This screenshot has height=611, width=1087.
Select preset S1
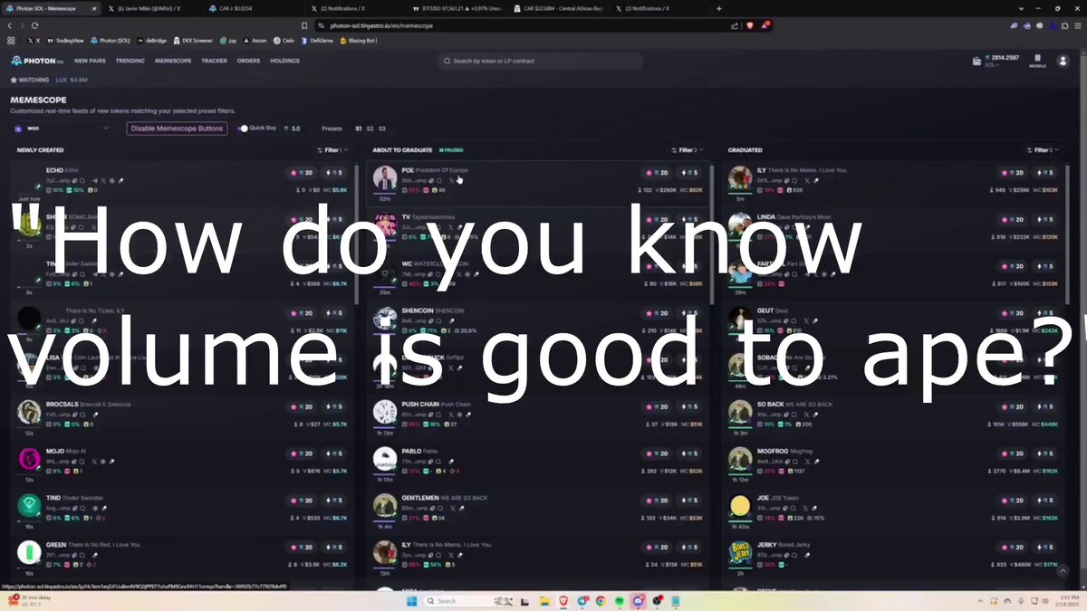click(358, 129)
